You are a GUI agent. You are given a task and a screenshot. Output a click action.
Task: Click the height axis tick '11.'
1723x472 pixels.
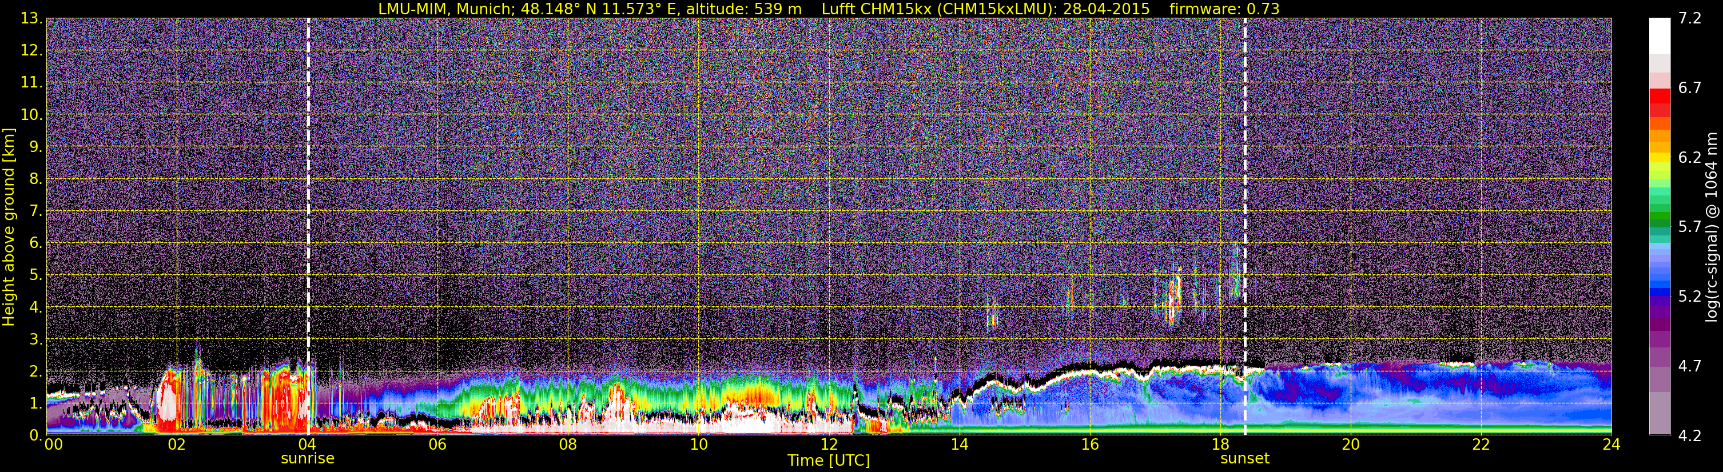(x=31, y=82)
